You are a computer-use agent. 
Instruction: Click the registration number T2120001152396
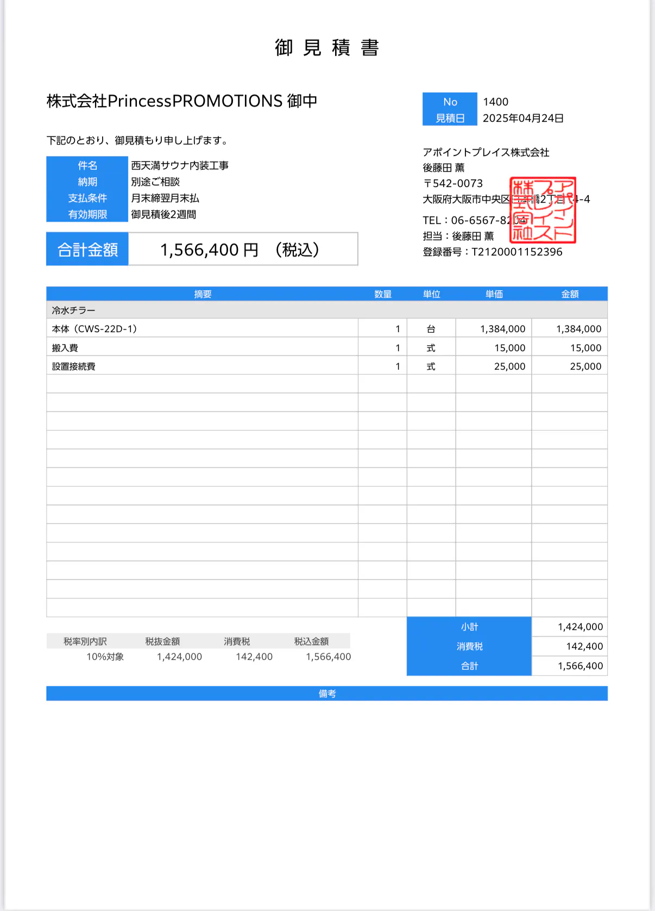click(x=517, y=252)
